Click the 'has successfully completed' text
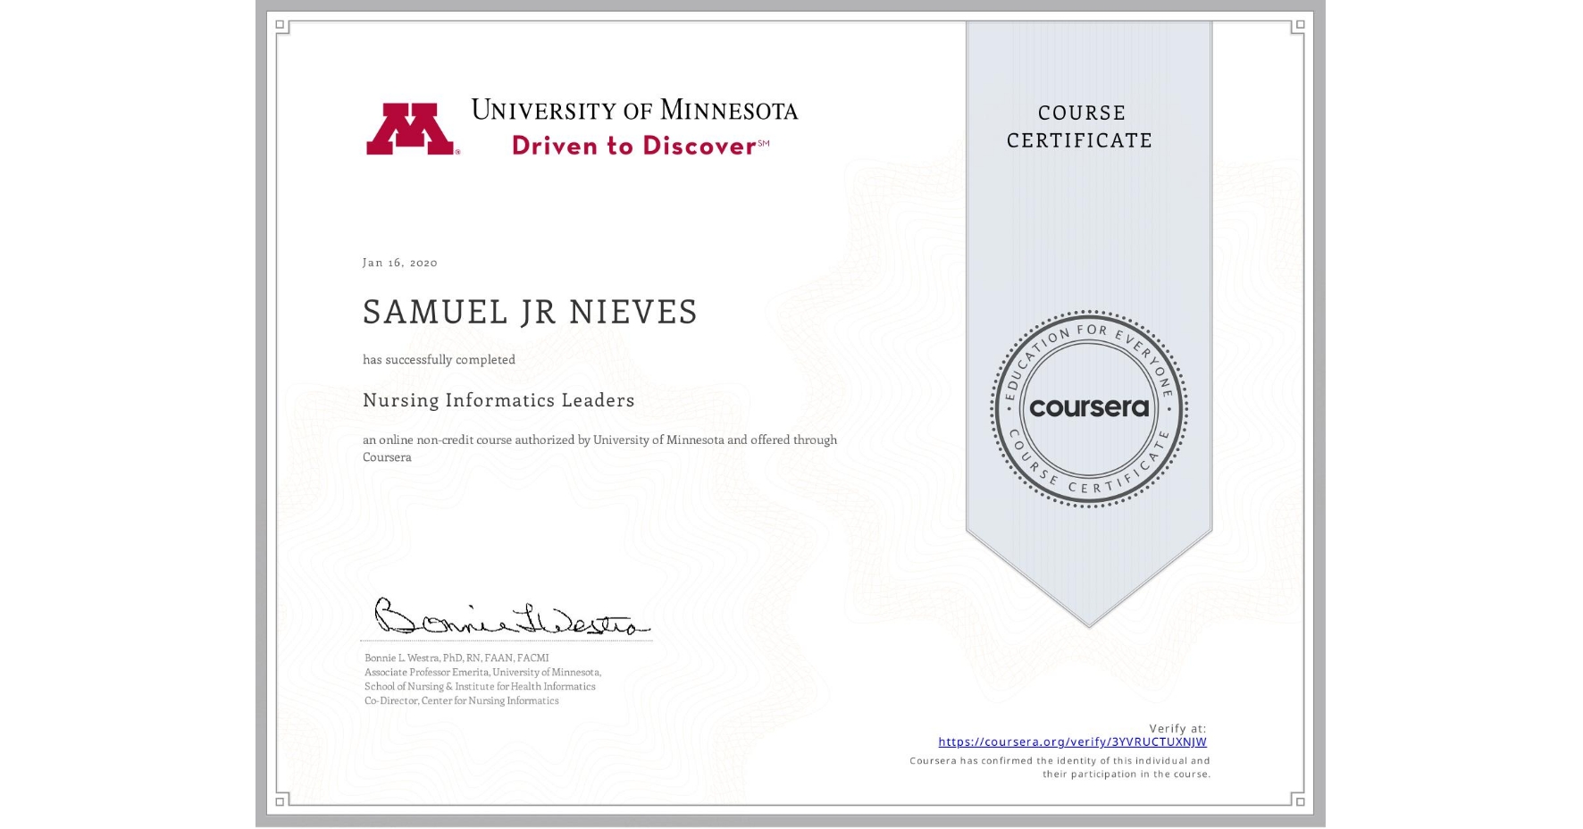This screenshot has height=829, width=1583. 439,359
